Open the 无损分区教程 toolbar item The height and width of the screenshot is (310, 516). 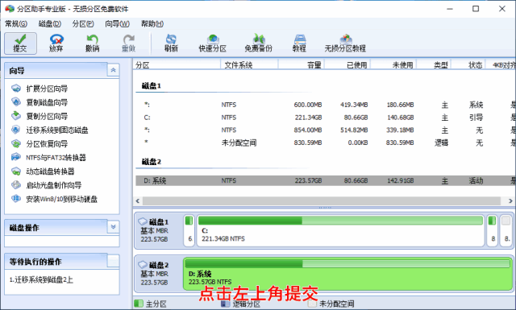pyautogui.click(x=345, y=43)
